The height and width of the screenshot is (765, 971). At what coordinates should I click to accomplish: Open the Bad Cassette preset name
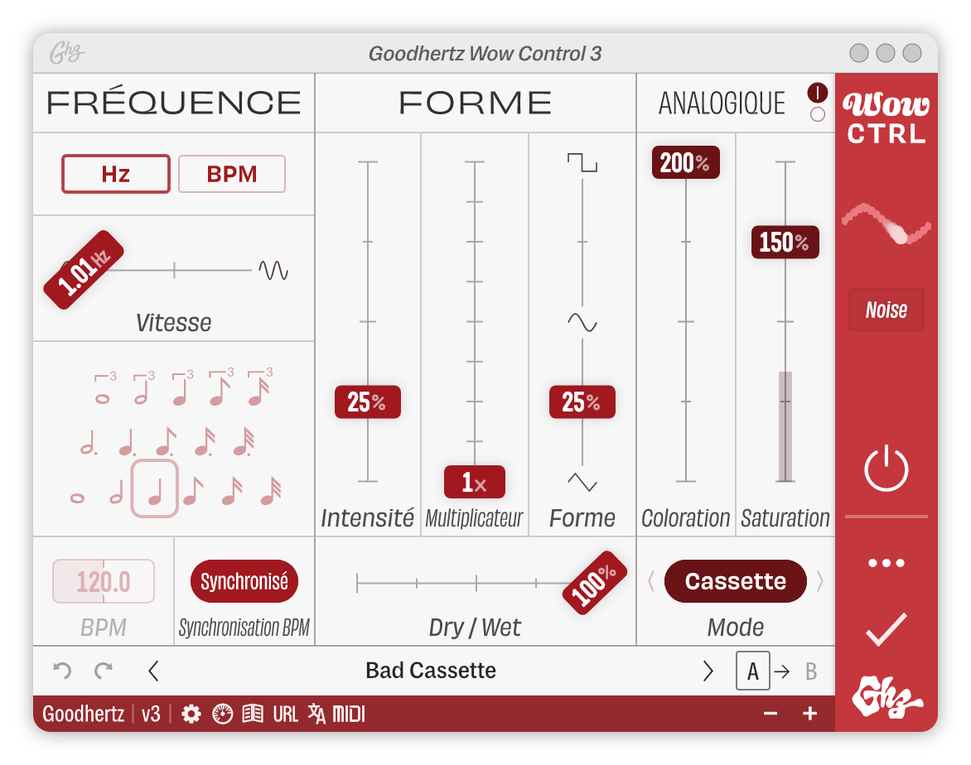pos(430,671)
